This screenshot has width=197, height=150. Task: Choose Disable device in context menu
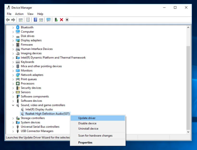coord(98,123)
